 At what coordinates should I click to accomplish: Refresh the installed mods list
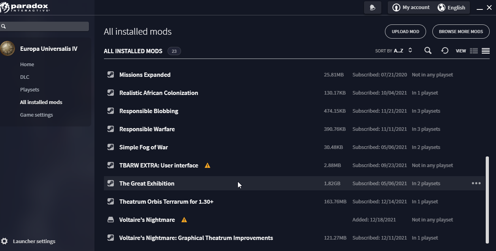click(445, 50)
